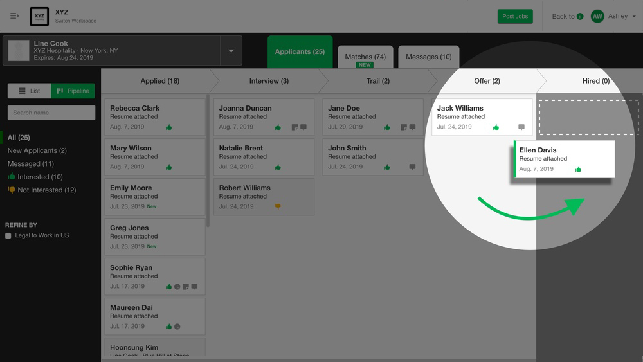Viewport: 643px width, 362px height.
Task: Click Joanna Duncan's message bubble icon
Action: click(x=303, y=127)
